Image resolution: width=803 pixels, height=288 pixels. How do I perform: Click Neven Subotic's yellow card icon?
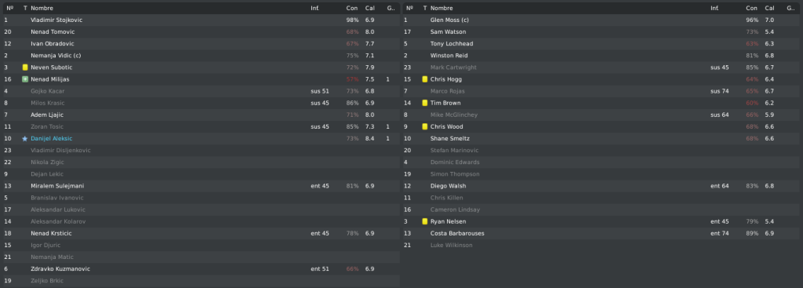pyautogui.click(x=25, y=67)
